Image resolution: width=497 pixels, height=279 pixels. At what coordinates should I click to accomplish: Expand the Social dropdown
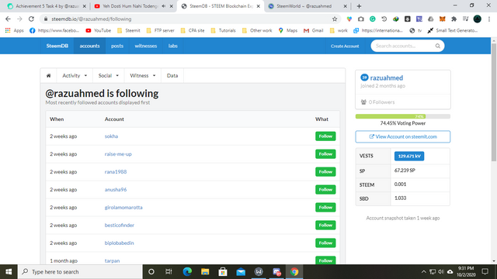click(109, 76)
